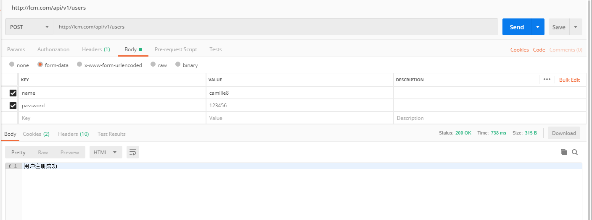Open search in response body

click(x=575, y=152)
